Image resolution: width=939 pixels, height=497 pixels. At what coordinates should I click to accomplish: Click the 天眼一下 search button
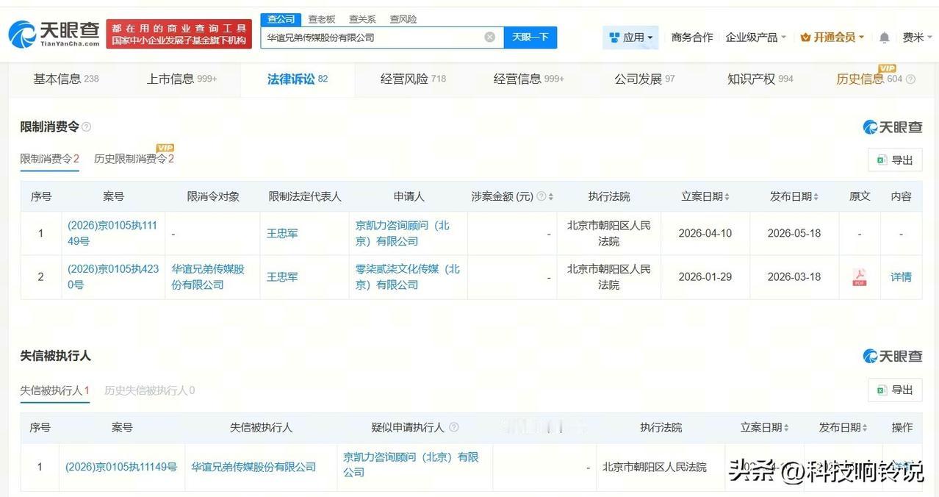(530, 37)
